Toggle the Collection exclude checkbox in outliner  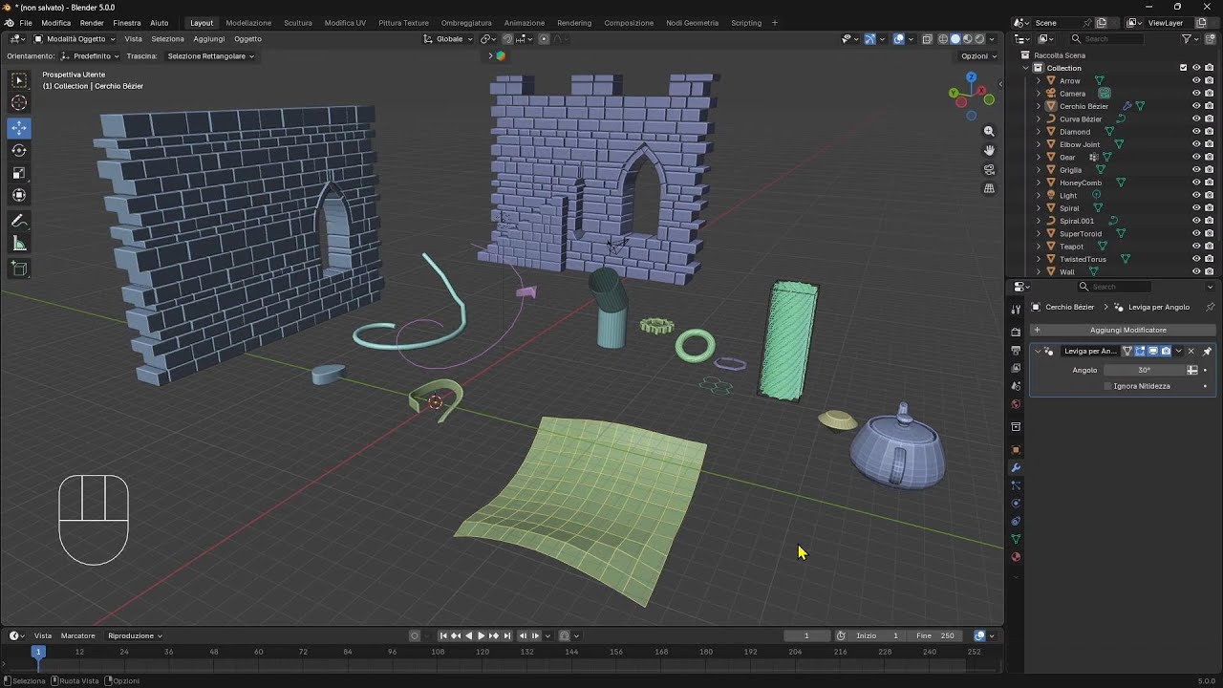pos(1183,68)
